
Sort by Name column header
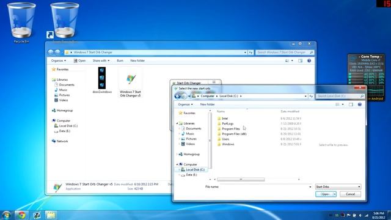pos(221,111)
